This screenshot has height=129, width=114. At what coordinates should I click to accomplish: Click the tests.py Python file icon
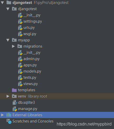(20, 78)
